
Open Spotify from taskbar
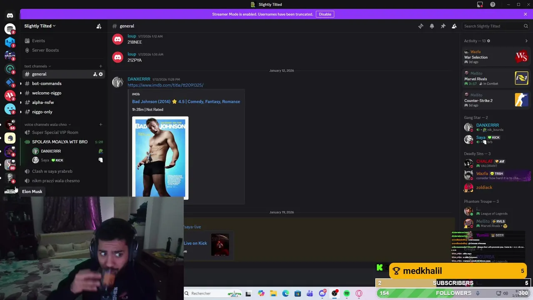346,293
